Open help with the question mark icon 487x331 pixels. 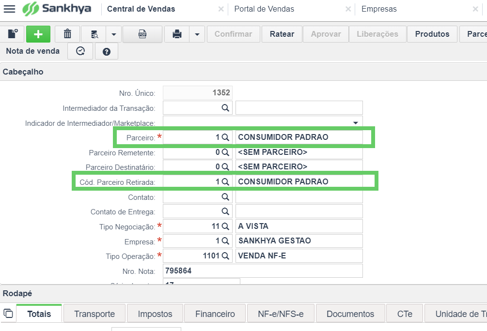point(107,51)
